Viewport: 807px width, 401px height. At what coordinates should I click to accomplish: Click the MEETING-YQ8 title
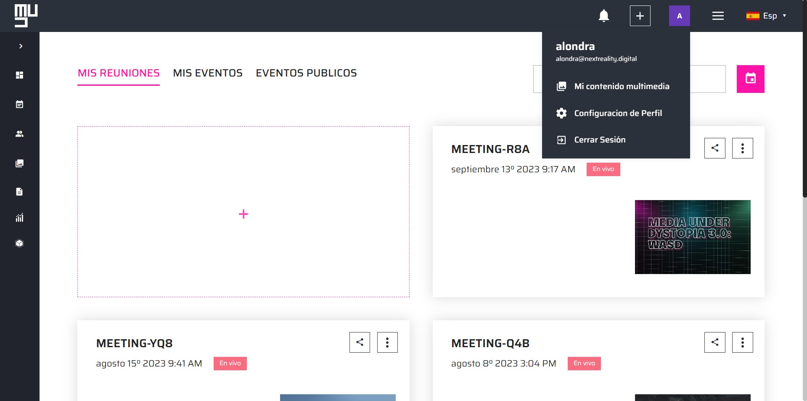tap(135, 343)
